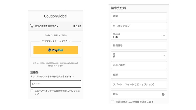Image resolution: width=196 pixels, height=110 pixels.
Task: Select the 情報 breadcrumb step
Action: pos(56,35)
